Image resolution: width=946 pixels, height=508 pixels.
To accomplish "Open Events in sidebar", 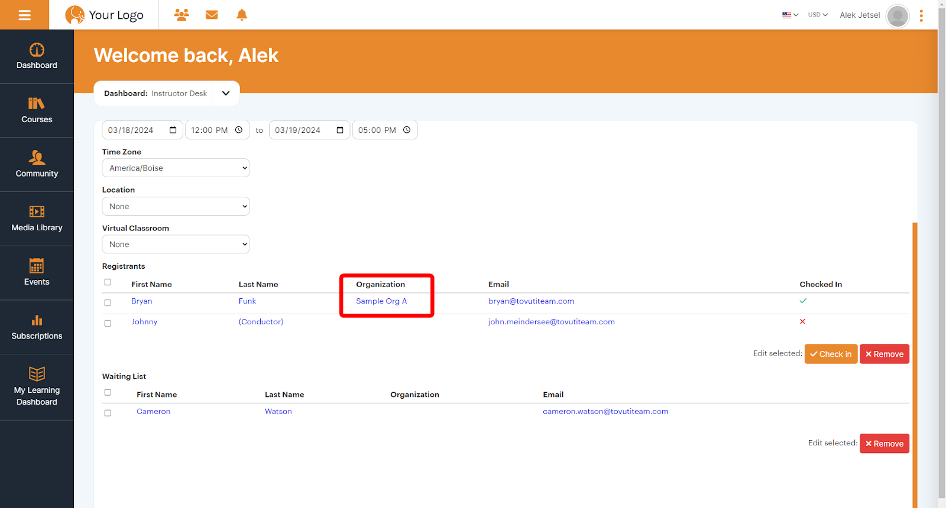I will 37,273.
